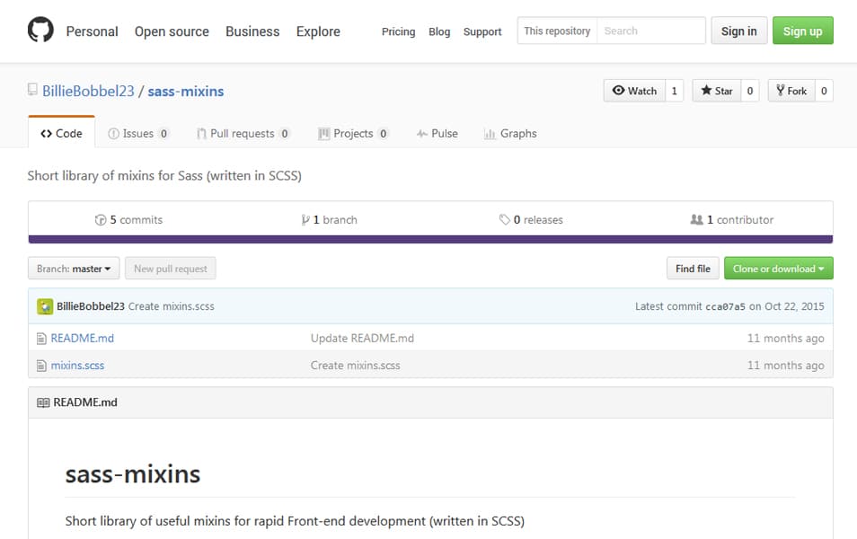View the 1 branch page
The image size is (857, 539).
[329, 220]
